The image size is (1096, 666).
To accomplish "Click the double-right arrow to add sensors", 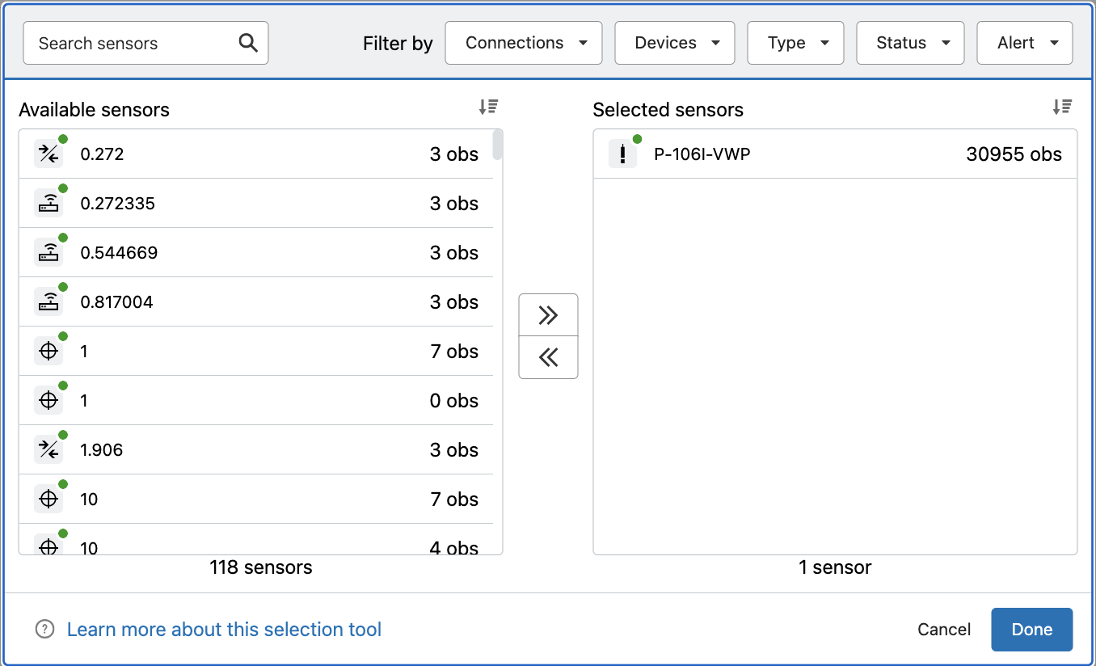I will point(548,315).
